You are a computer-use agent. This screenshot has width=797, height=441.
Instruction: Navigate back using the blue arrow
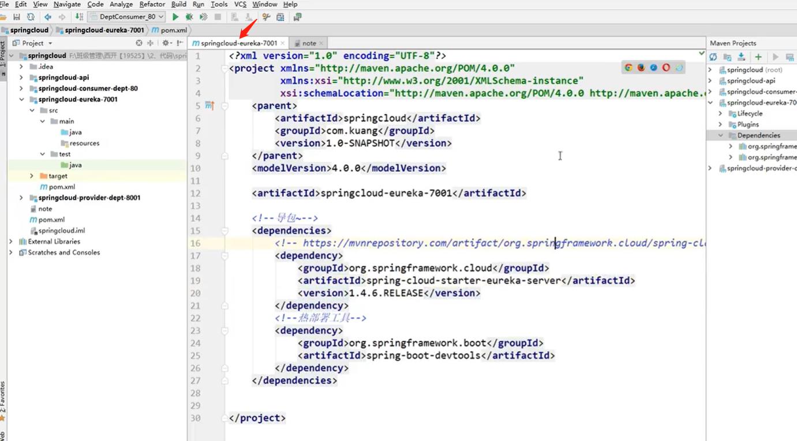(x=48, y=17)
